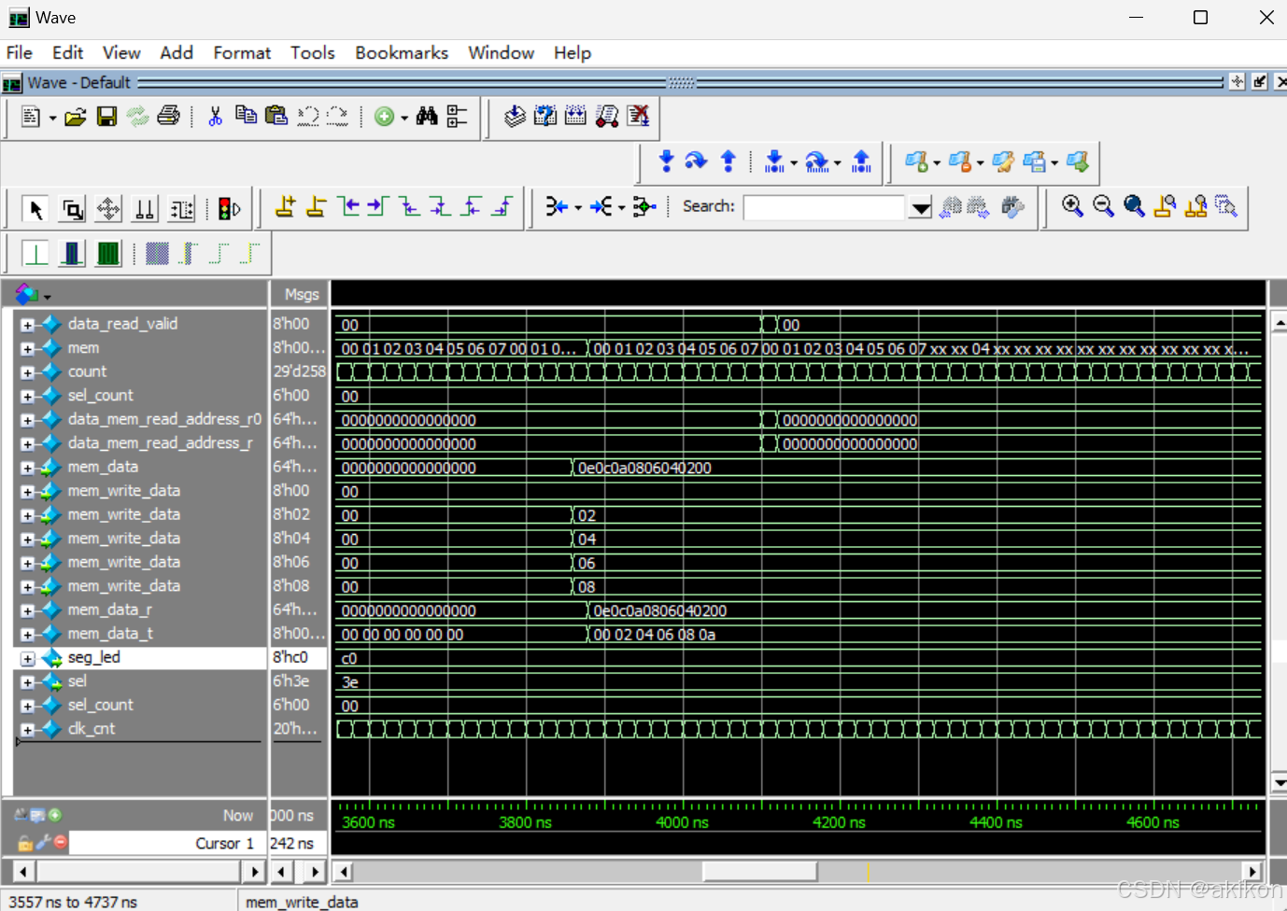1287x911 pixels.
Task: Toggle the cursor lock padlock icon
Action: coord(25,843)
